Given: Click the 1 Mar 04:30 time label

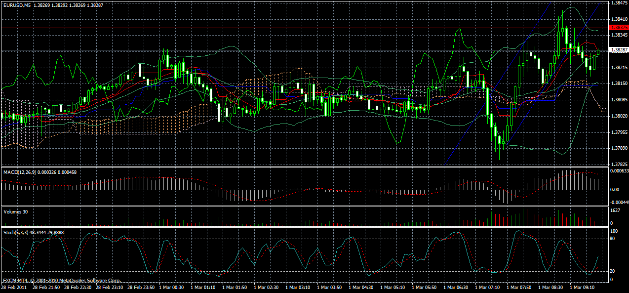Looking at the screenshot, I should (x=362, y=287).
